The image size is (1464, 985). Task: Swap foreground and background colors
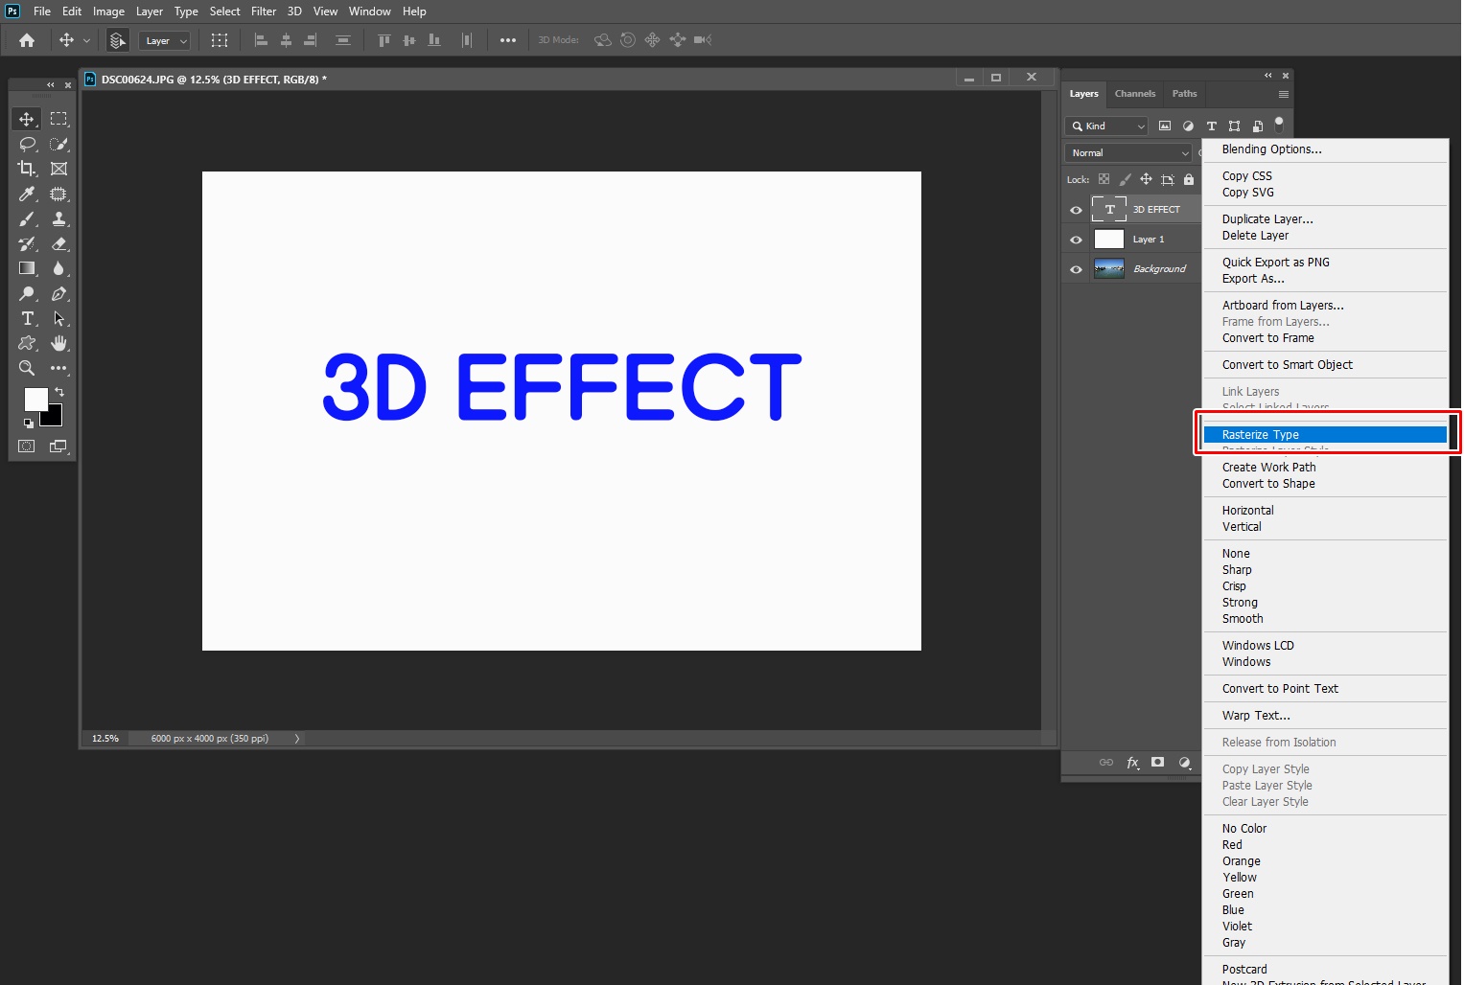[59, 392]
